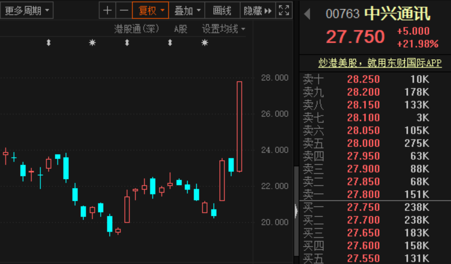The width and height of the screenshot is (451, 264).
Task: Click 卖一 volume 151K
Action: 417,194
